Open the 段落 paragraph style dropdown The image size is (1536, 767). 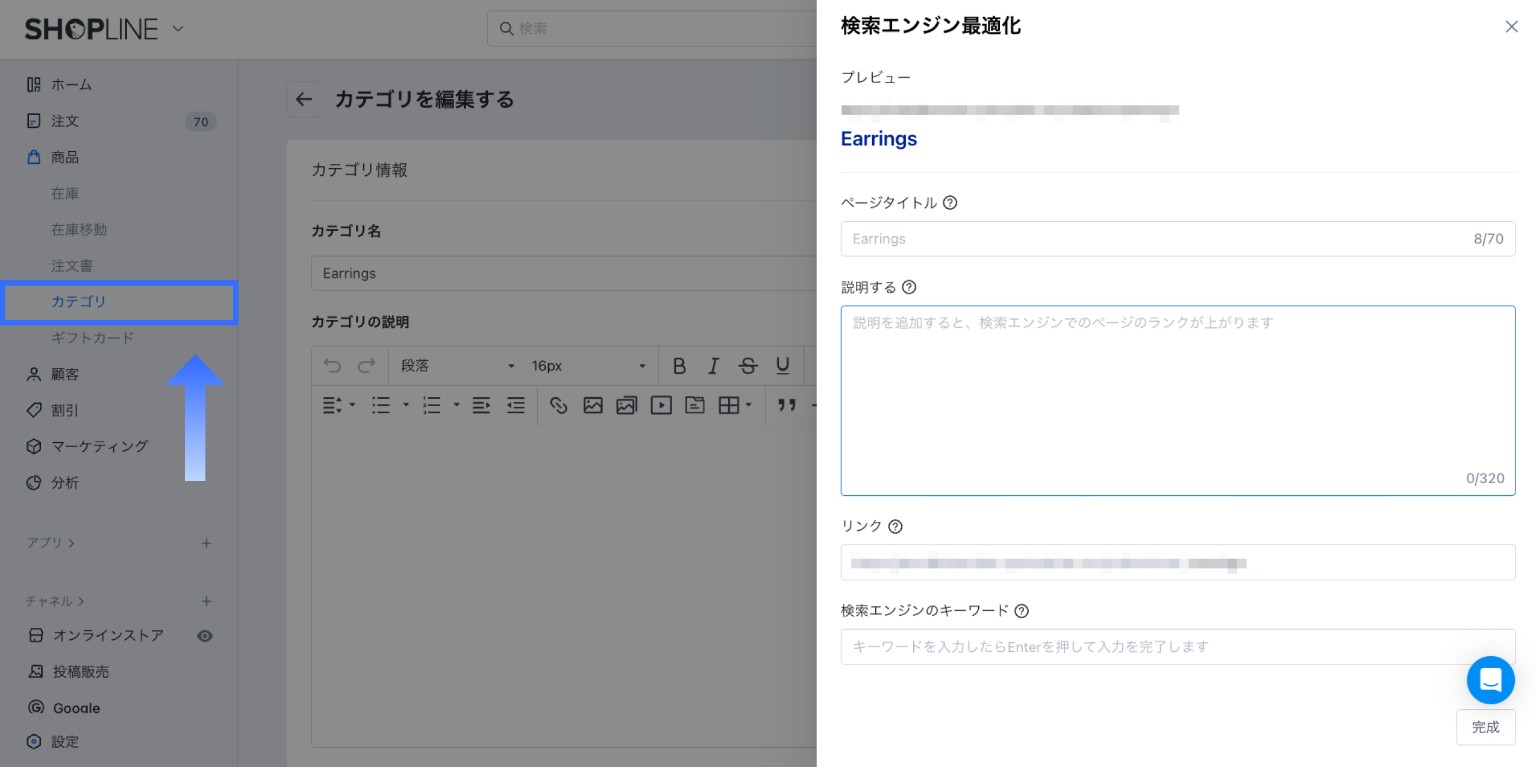click(x=457, y=366)
